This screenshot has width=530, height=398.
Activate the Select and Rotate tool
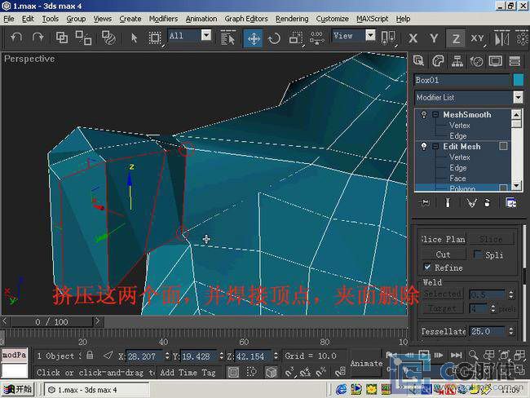[x=274, y=38]
